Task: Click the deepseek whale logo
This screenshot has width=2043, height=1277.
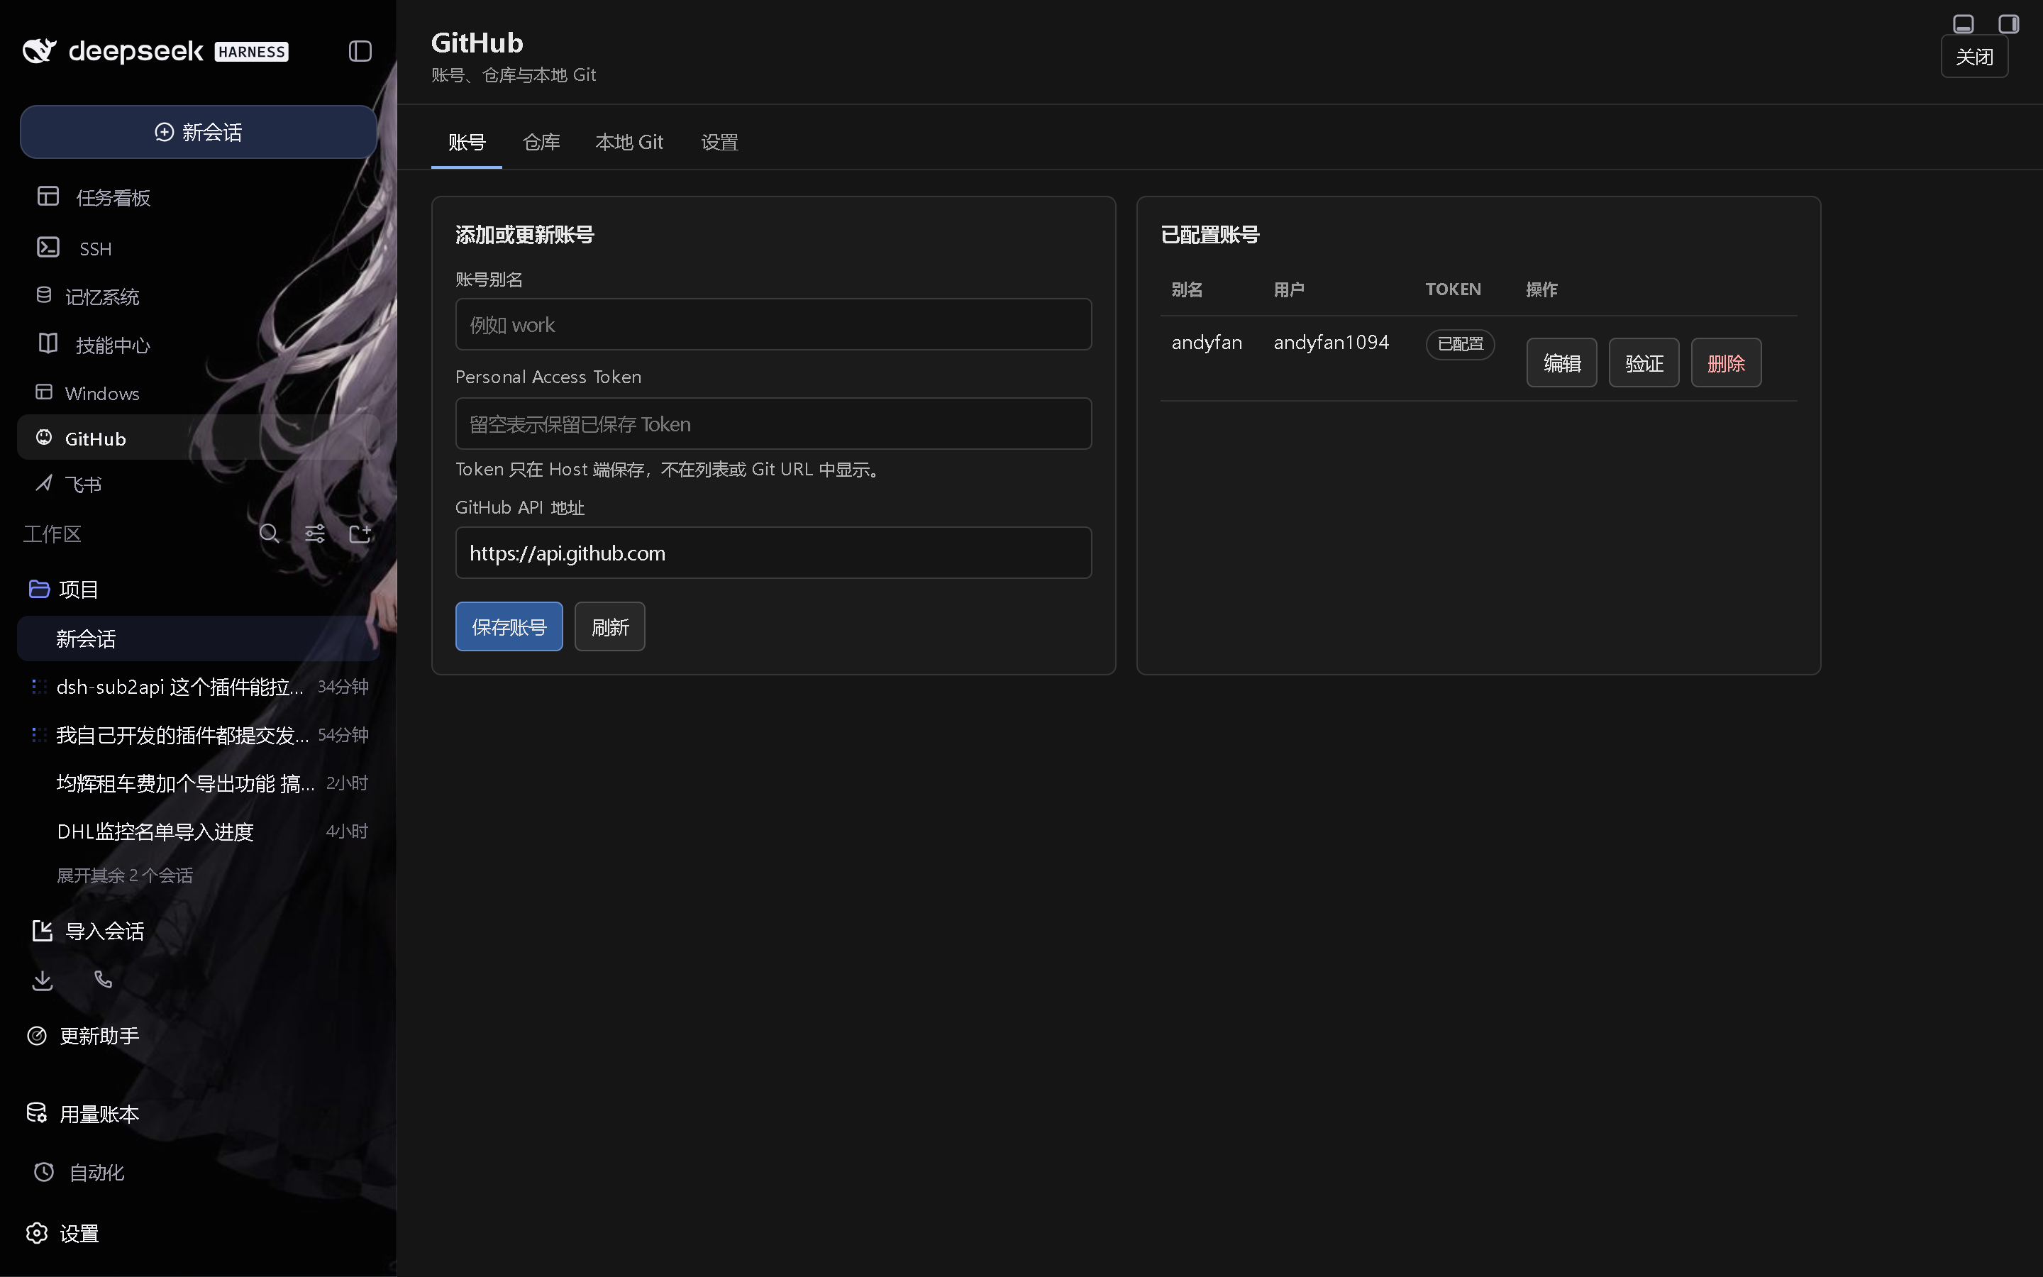Action: (x=40, y=50)
